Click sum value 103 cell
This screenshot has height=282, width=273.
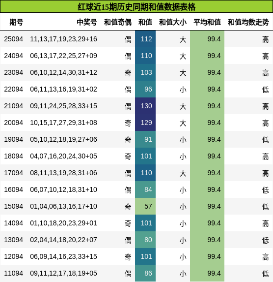(145, 72)
